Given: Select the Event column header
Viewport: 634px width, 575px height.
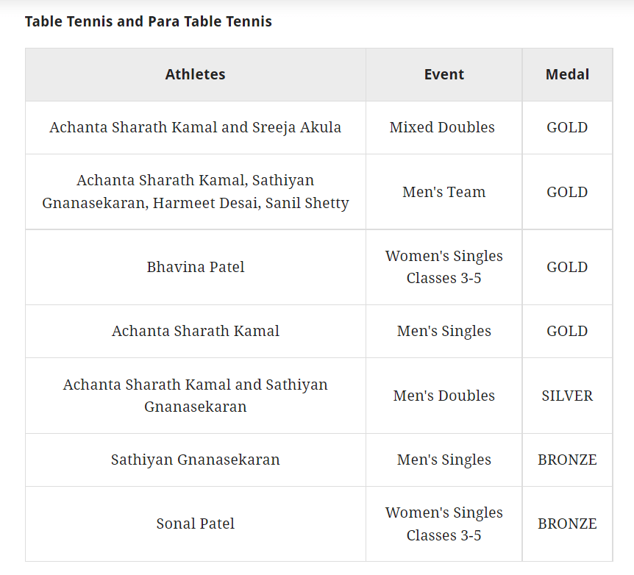Looking at the screenshot, I should pos(444,74).
